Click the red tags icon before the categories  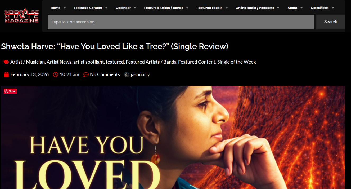(x=6, y=62)
